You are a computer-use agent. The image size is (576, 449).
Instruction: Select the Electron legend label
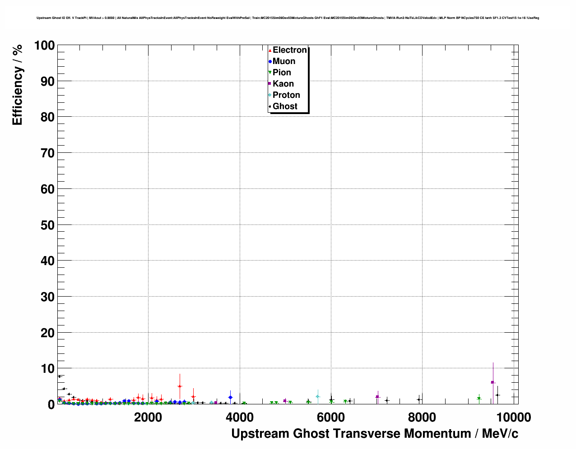290,50
